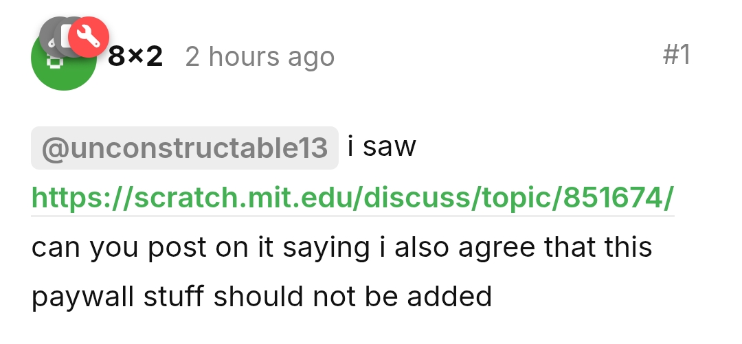Click the word "hours" in the timestamp
Image resolution: width=742 pixels, height=344 pixels.
(241, 56)
